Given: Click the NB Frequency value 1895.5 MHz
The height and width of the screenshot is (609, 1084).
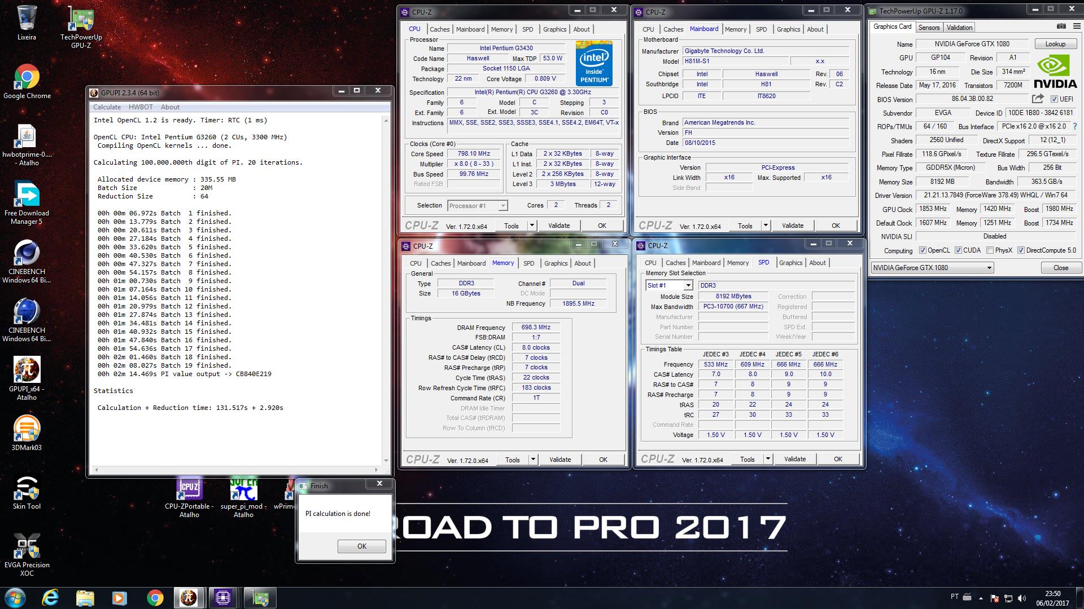Looking at the screenshot, I should (578, 303).
